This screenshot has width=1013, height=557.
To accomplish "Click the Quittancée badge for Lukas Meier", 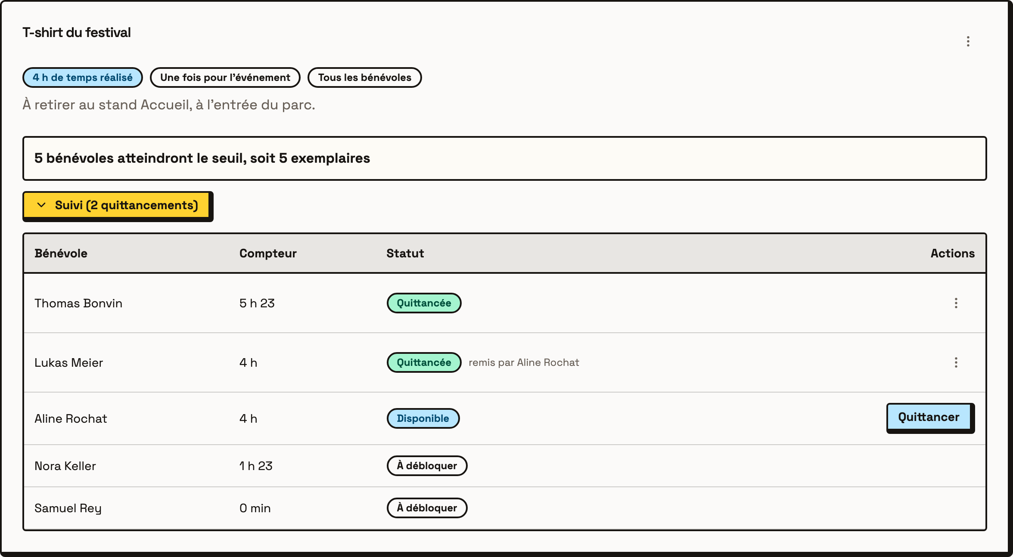I will click(424, 362).
